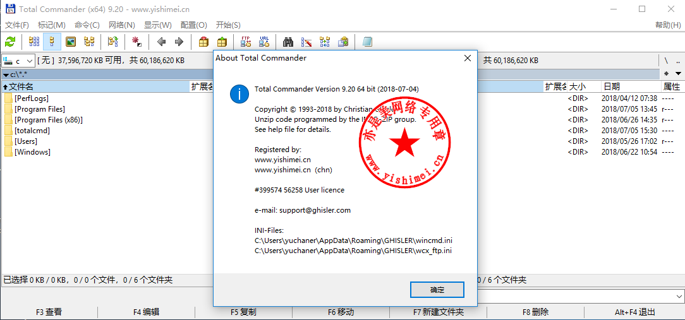Click F7 新建文件夹 button
Image resolution: width=685 pixels, height=320 pixels.
coord(438,312)
